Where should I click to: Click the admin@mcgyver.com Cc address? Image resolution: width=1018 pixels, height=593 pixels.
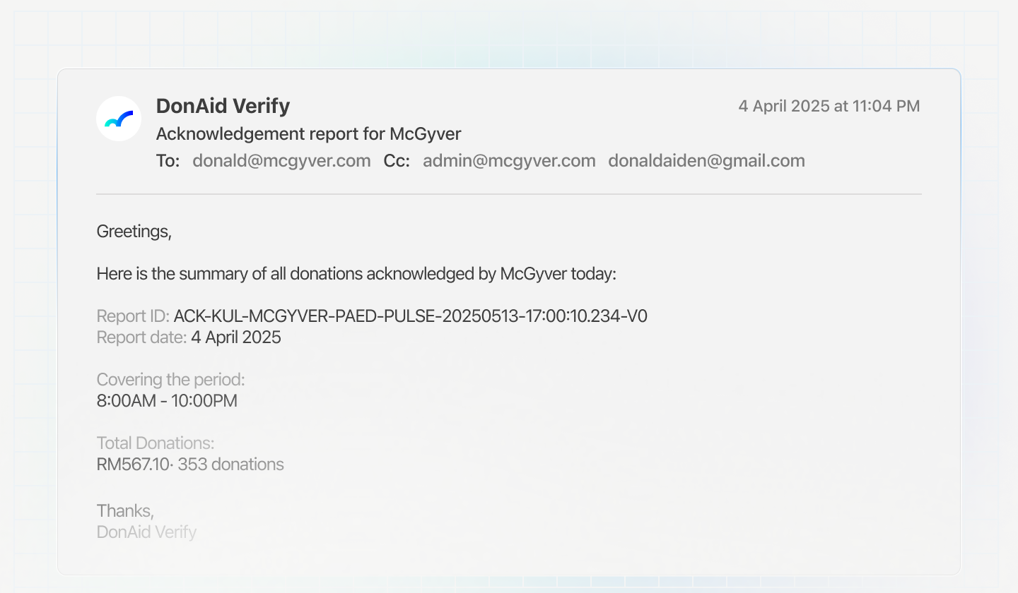pyautogui.click(x=509, y=161)
